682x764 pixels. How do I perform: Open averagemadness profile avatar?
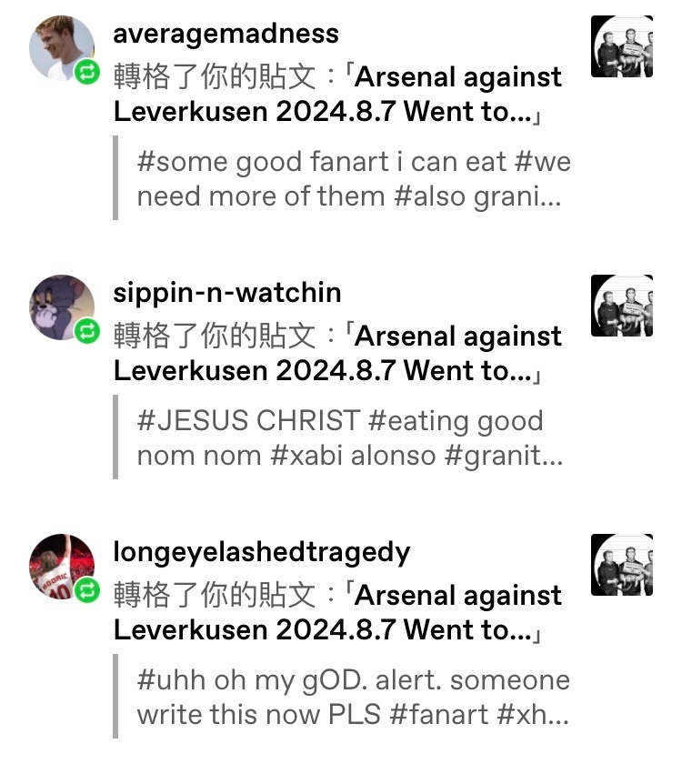pos(62,47)
